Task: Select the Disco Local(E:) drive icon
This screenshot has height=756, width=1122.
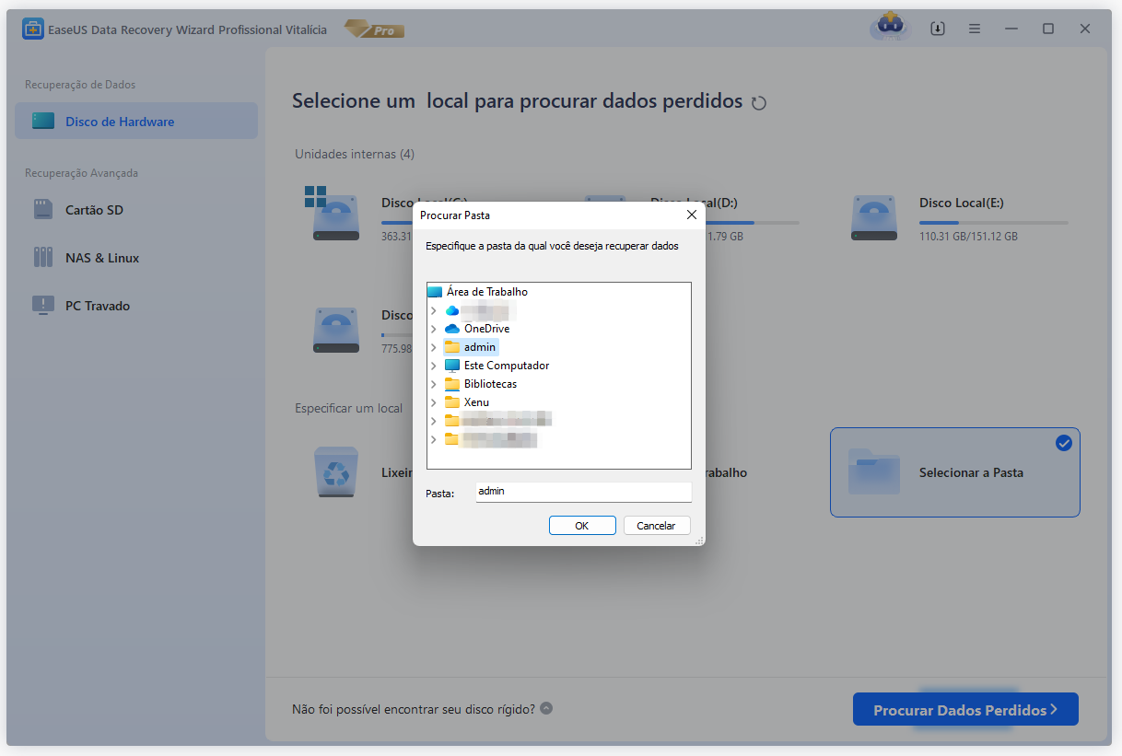Action: click(874, 218)
